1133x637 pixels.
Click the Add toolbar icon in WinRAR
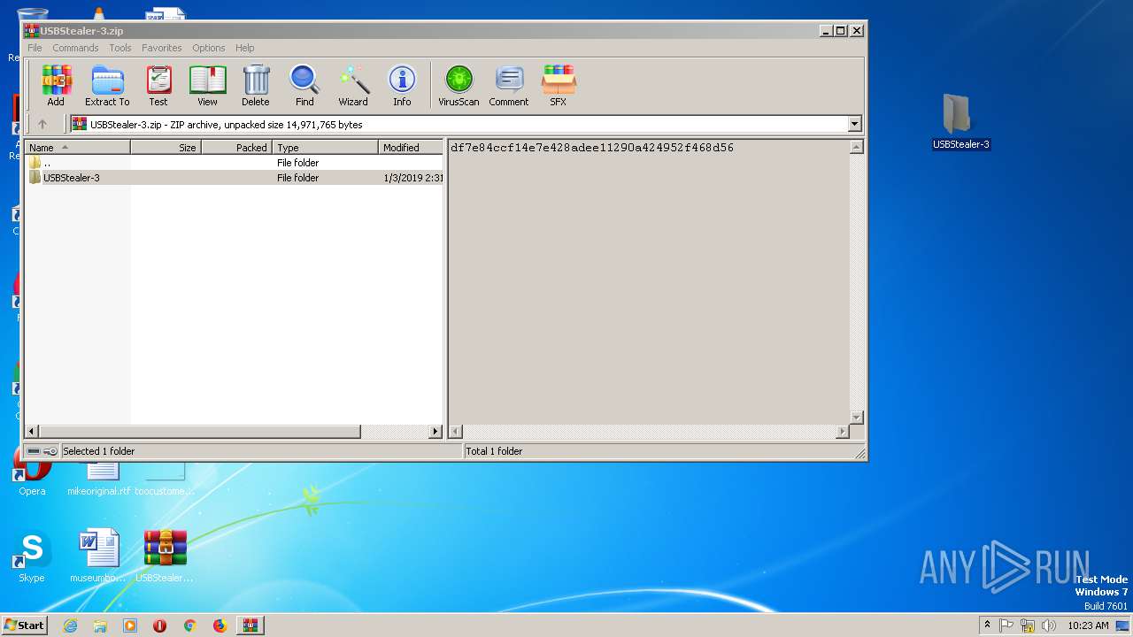56,86
